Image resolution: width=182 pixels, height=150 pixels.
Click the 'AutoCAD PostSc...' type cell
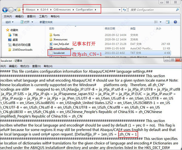coord(141,49)
